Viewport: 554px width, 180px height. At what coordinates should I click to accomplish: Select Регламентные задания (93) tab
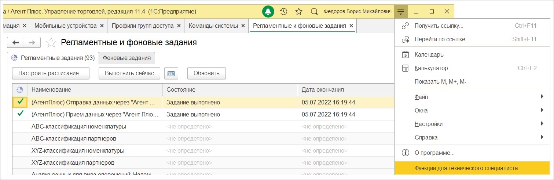(53, 58)
